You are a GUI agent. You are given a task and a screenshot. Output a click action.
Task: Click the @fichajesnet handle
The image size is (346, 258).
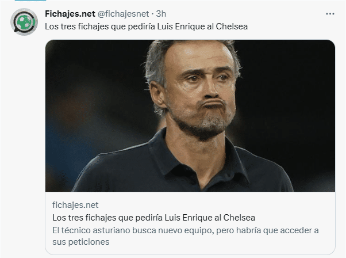click(x=117, y=14)
